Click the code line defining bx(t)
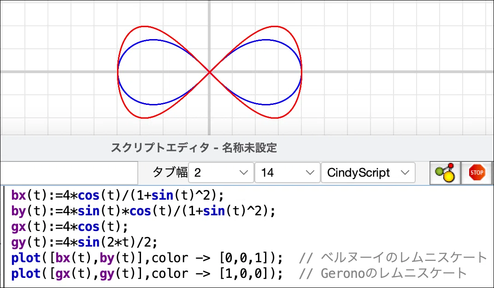Viewport: 494px width, 288px height. [x=118, y=195]
